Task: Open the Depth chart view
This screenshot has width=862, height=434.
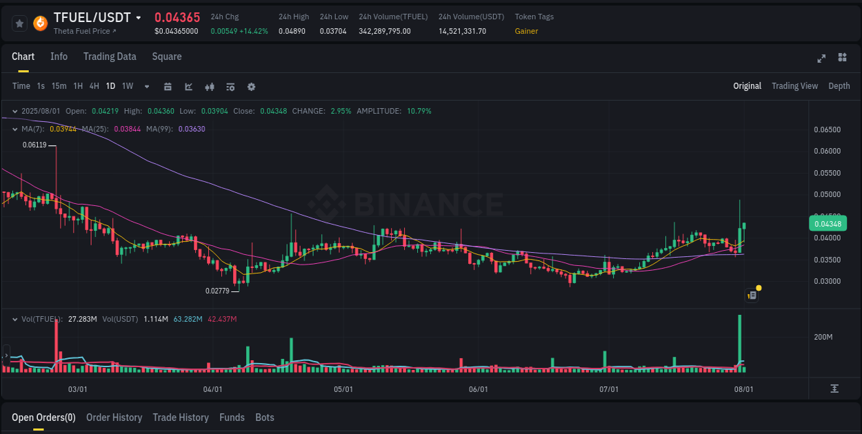Action: coord(839,86)
